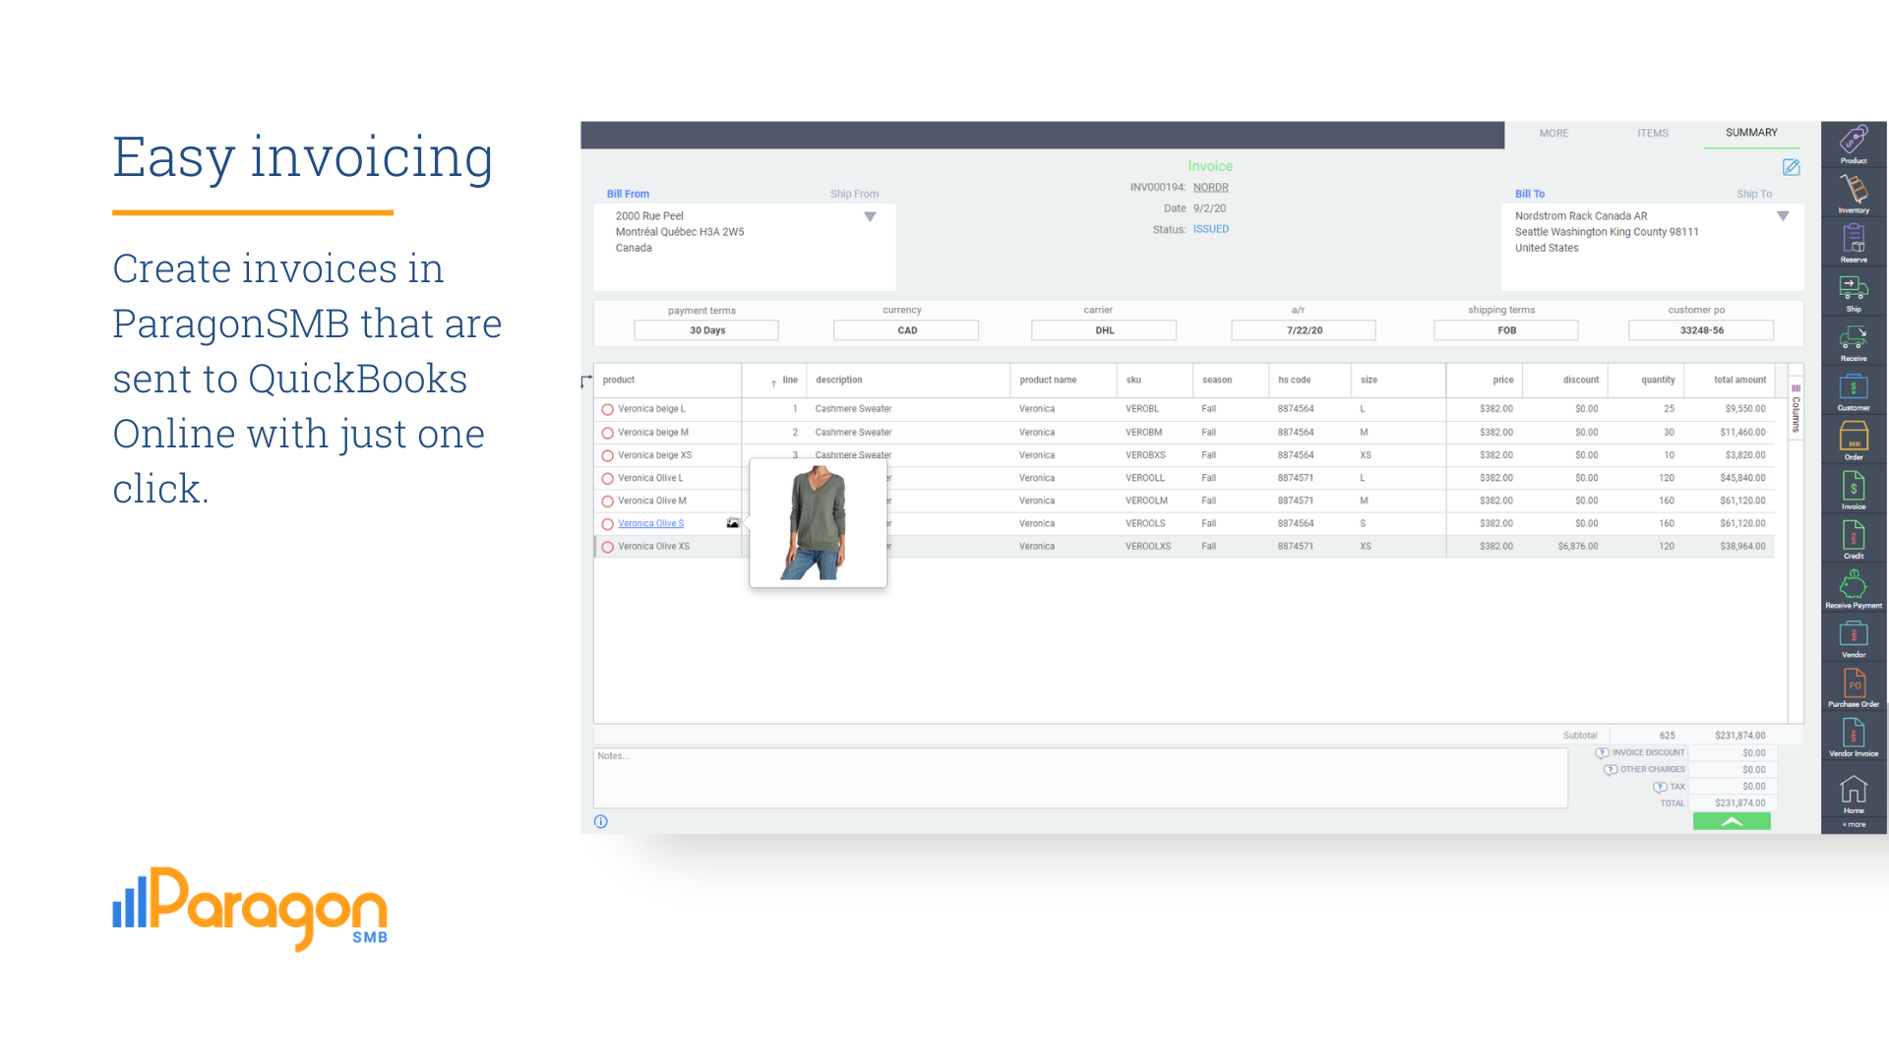Select Veronica Olive XS row circle
Screen dimensions: 1889x1062
point(608,548)
